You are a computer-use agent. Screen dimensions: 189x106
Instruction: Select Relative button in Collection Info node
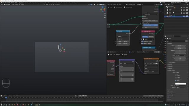point(151,37)
